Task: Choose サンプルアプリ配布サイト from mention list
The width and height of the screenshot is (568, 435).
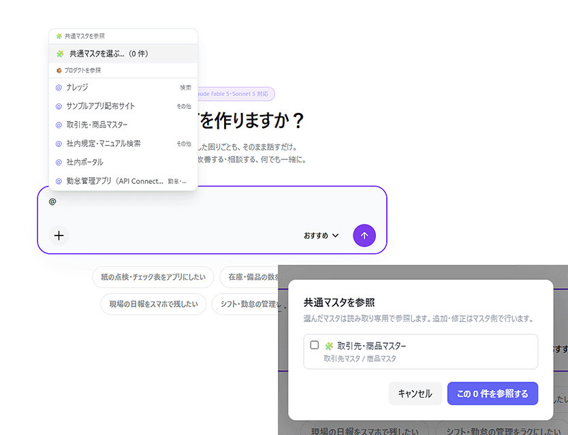Action: [123, 106]
